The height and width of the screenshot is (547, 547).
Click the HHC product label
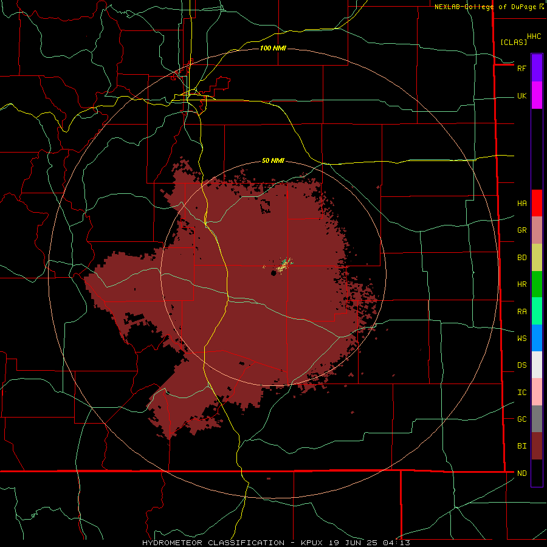(534, 36)
